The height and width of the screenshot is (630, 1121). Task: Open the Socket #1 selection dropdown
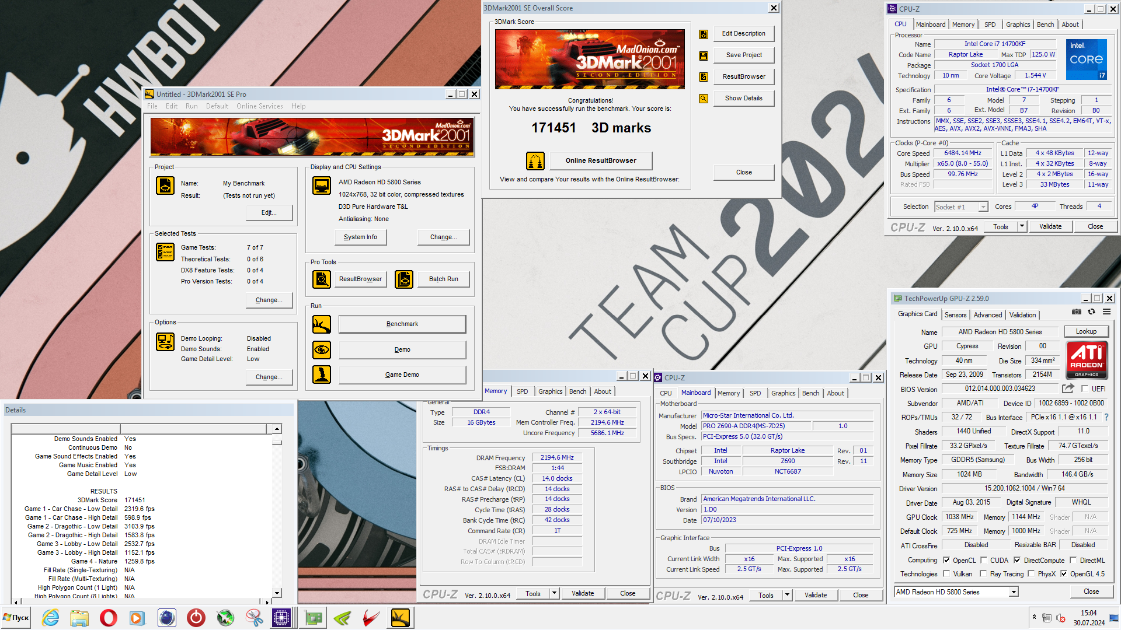click(x=983, y=207)
